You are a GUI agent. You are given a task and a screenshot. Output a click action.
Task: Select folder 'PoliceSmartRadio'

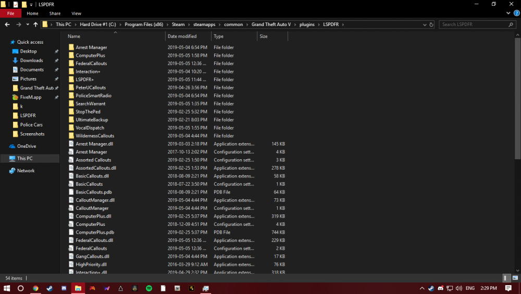pos(93,96)
